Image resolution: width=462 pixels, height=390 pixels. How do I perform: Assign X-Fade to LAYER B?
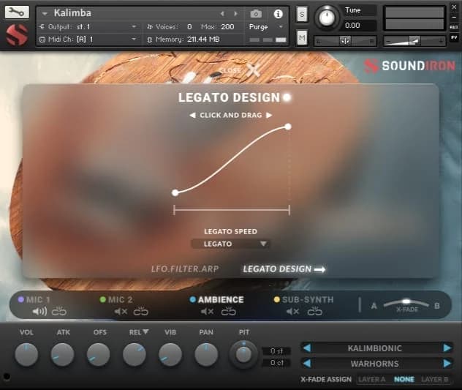pos(434,379)
